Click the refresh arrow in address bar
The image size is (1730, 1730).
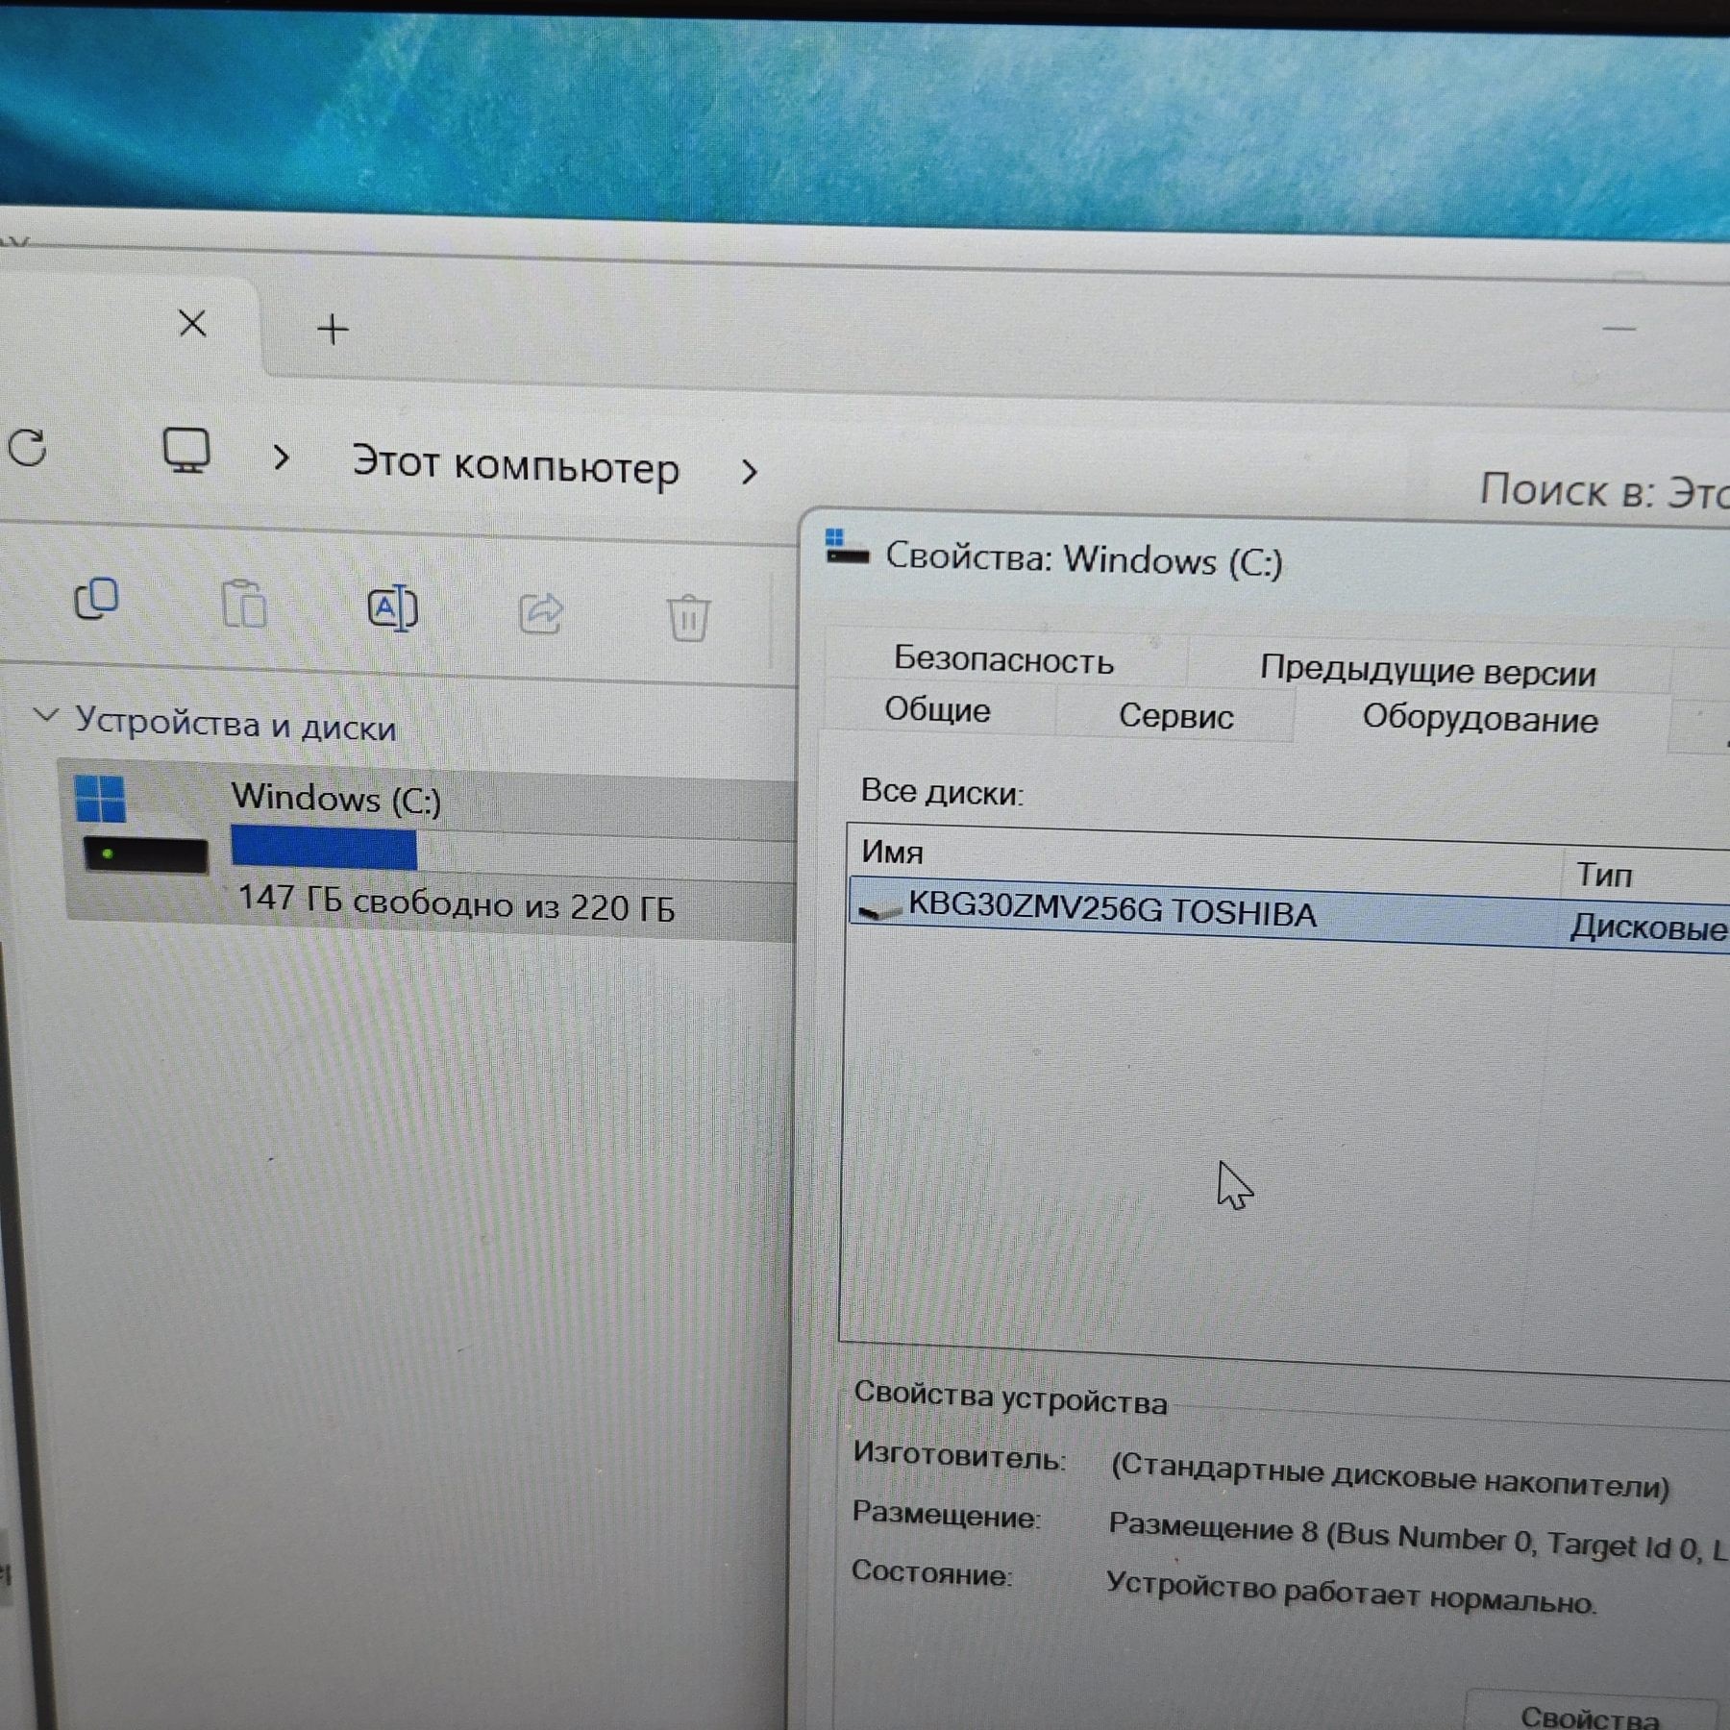pos(28,448)
